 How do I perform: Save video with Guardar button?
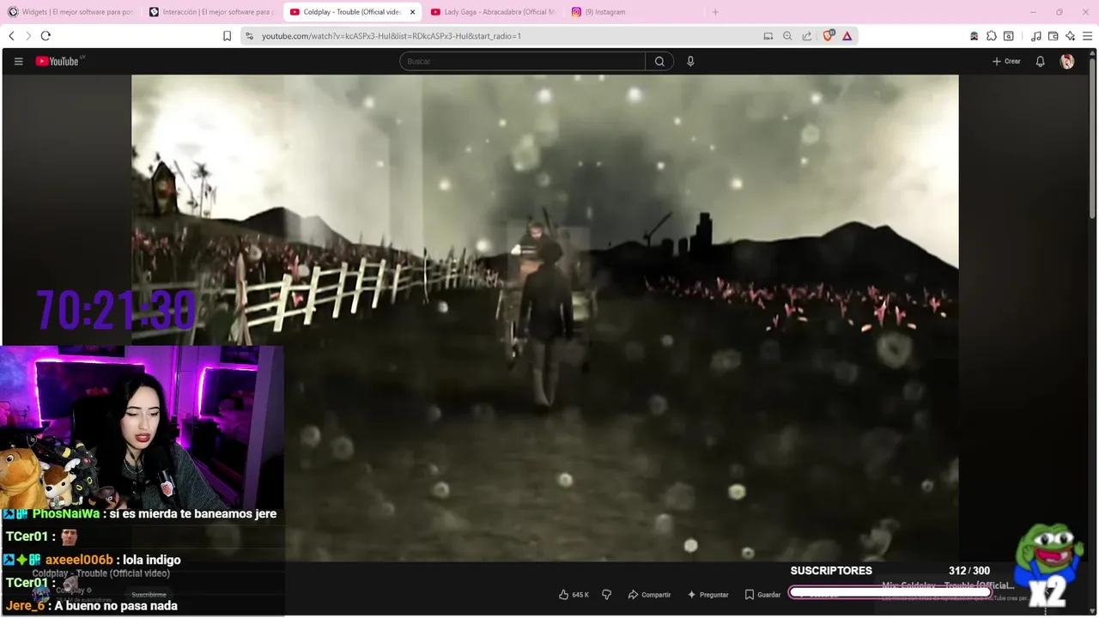pyautogui.click(x=762, y=595)
